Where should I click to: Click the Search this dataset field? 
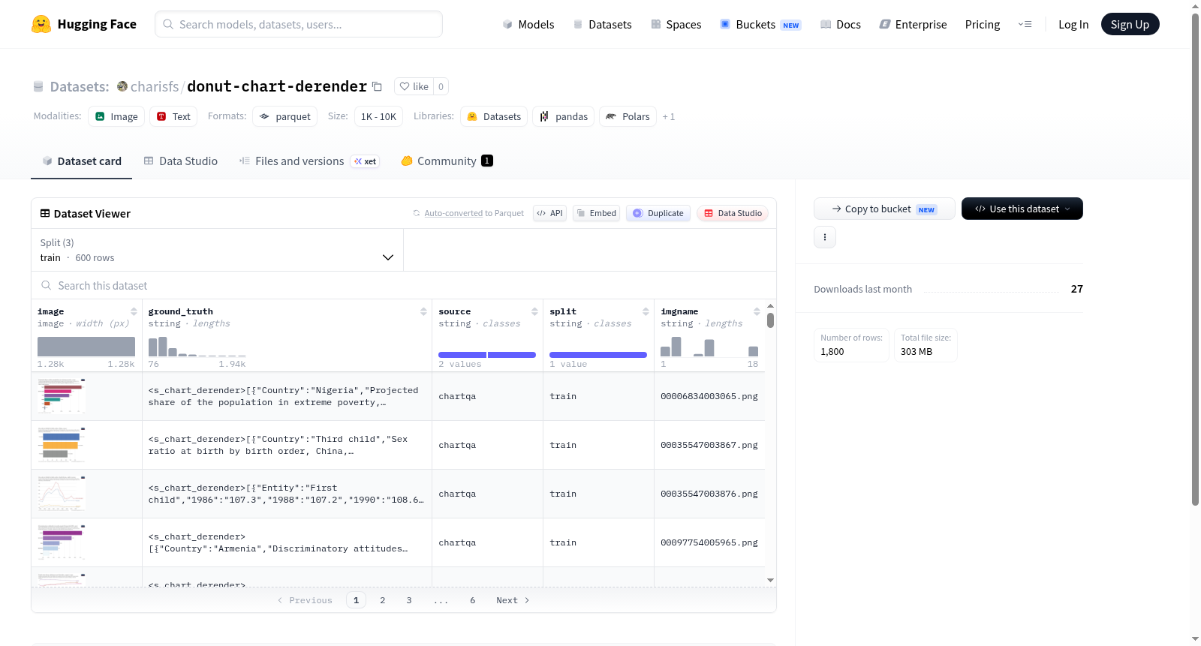tap(404, 285)
